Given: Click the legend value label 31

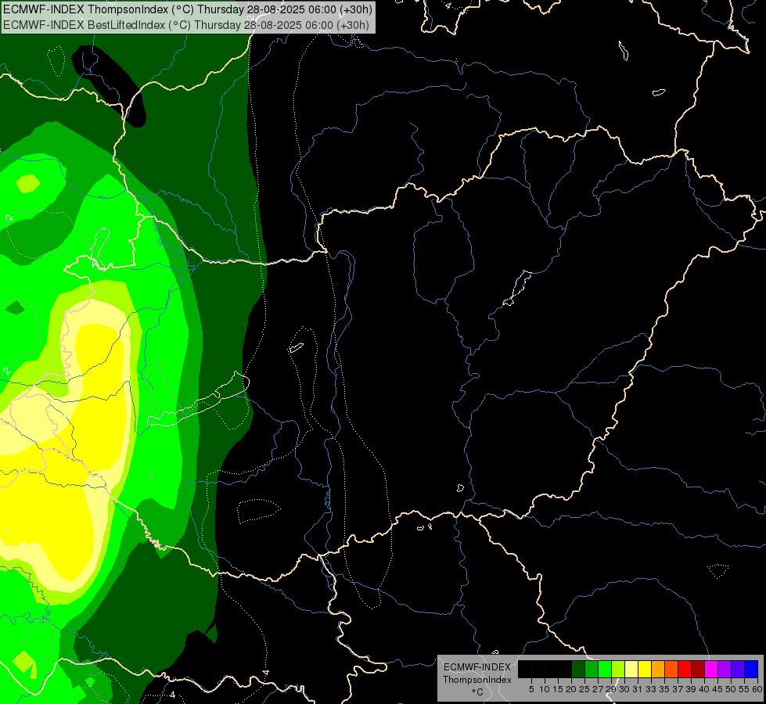Looking at the screenshot, I should 638,689.
